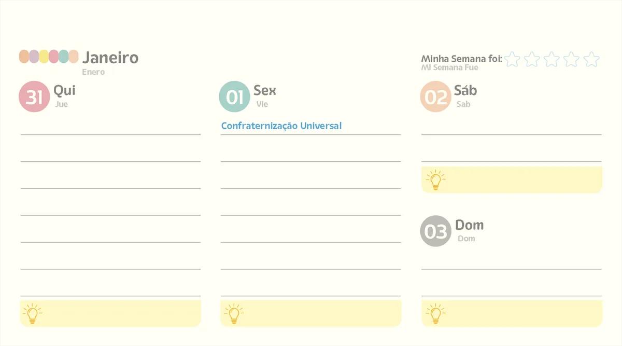Click the first rating star

512,59
